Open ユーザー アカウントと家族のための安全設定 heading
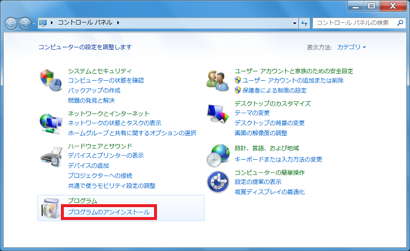 pos(294,71)
